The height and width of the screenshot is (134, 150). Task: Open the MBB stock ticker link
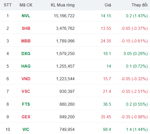click(x=26, y=41)
